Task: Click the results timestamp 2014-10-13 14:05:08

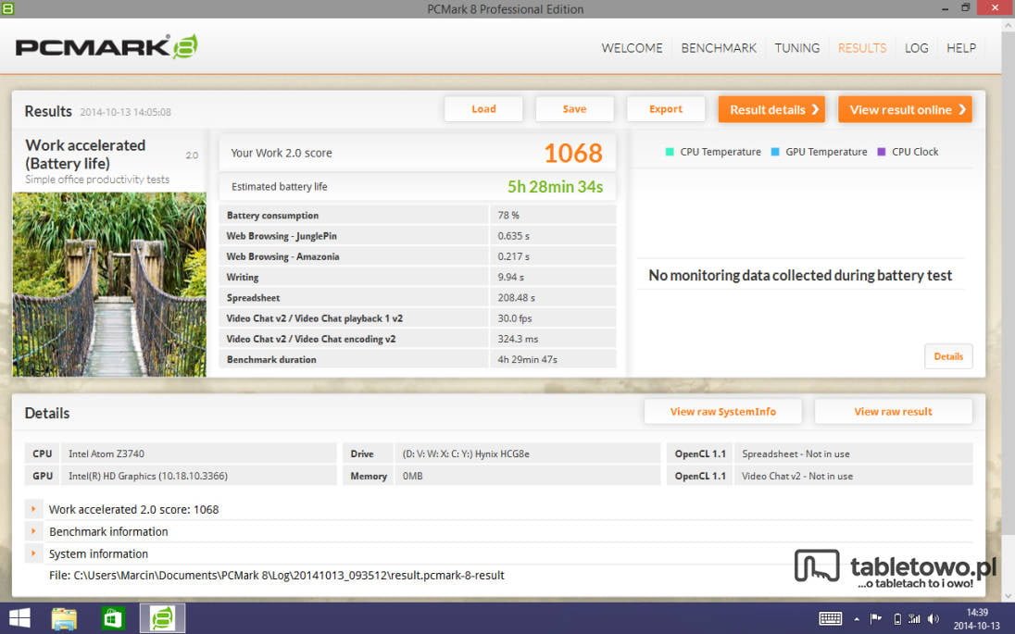Action: [x=126, y=112]
